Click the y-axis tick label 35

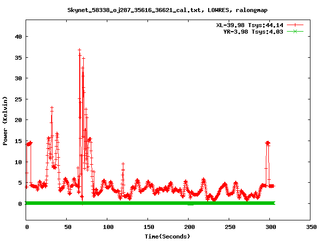click(18, 58)
